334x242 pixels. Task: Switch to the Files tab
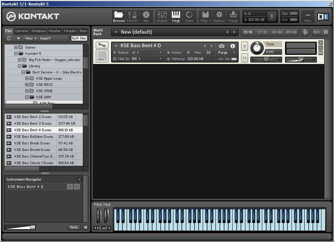9,31
